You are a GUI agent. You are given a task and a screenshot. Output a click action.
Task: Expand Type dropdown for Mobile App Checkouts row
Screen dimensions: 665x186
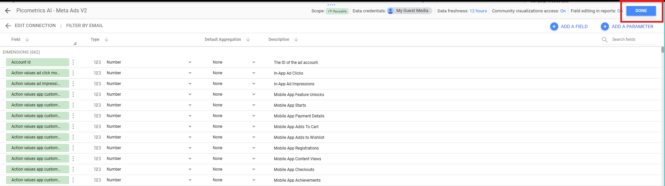tap(190, 169)
